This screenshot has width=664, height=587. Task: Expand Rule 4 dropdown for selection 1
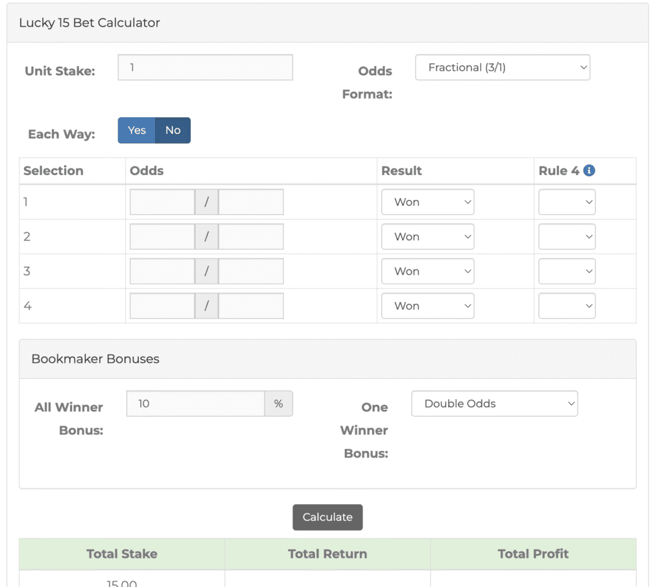pyautogui.click(x=567, y=202)
